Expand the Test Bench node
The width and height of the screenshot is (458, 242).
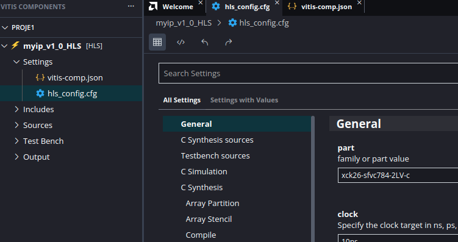click(16, 141)
